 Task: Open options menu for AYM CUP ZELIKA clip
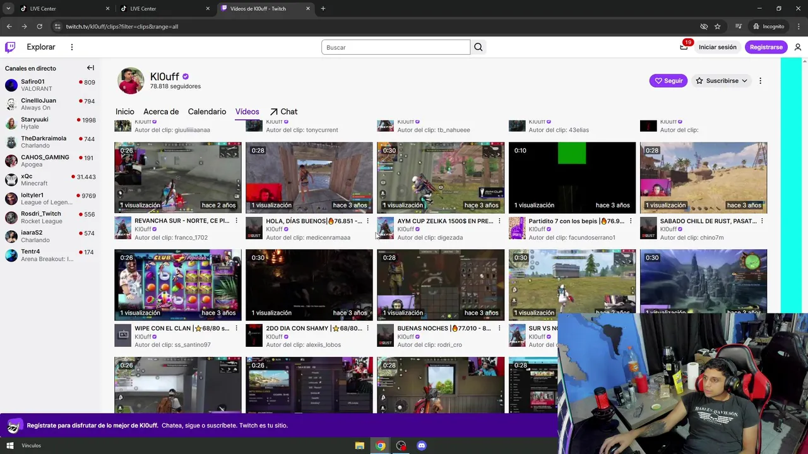click(x=499, y=221)
